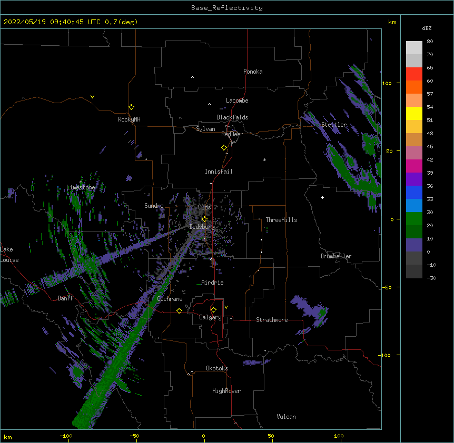Click the white plus marker northwest of Drumheller

pyautogui.click(x=322, y=197)
